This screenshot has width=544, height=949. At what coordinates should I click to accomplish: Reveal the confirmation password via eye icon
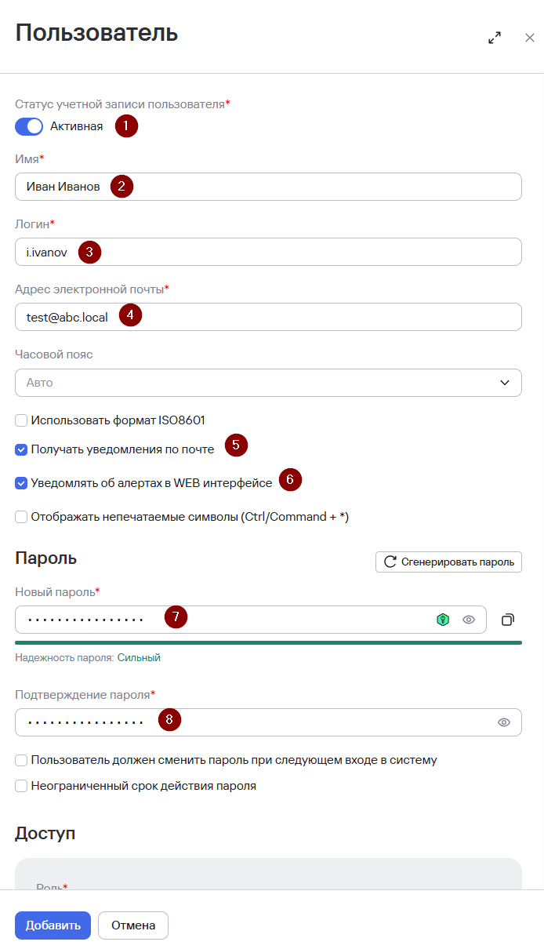(x=504, y=722)
